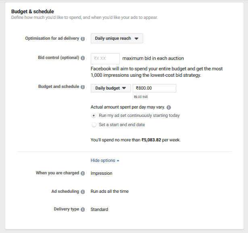Select 'Set a start and end date' option
Screen dimensions: 248x233
[x=94, y=125]
